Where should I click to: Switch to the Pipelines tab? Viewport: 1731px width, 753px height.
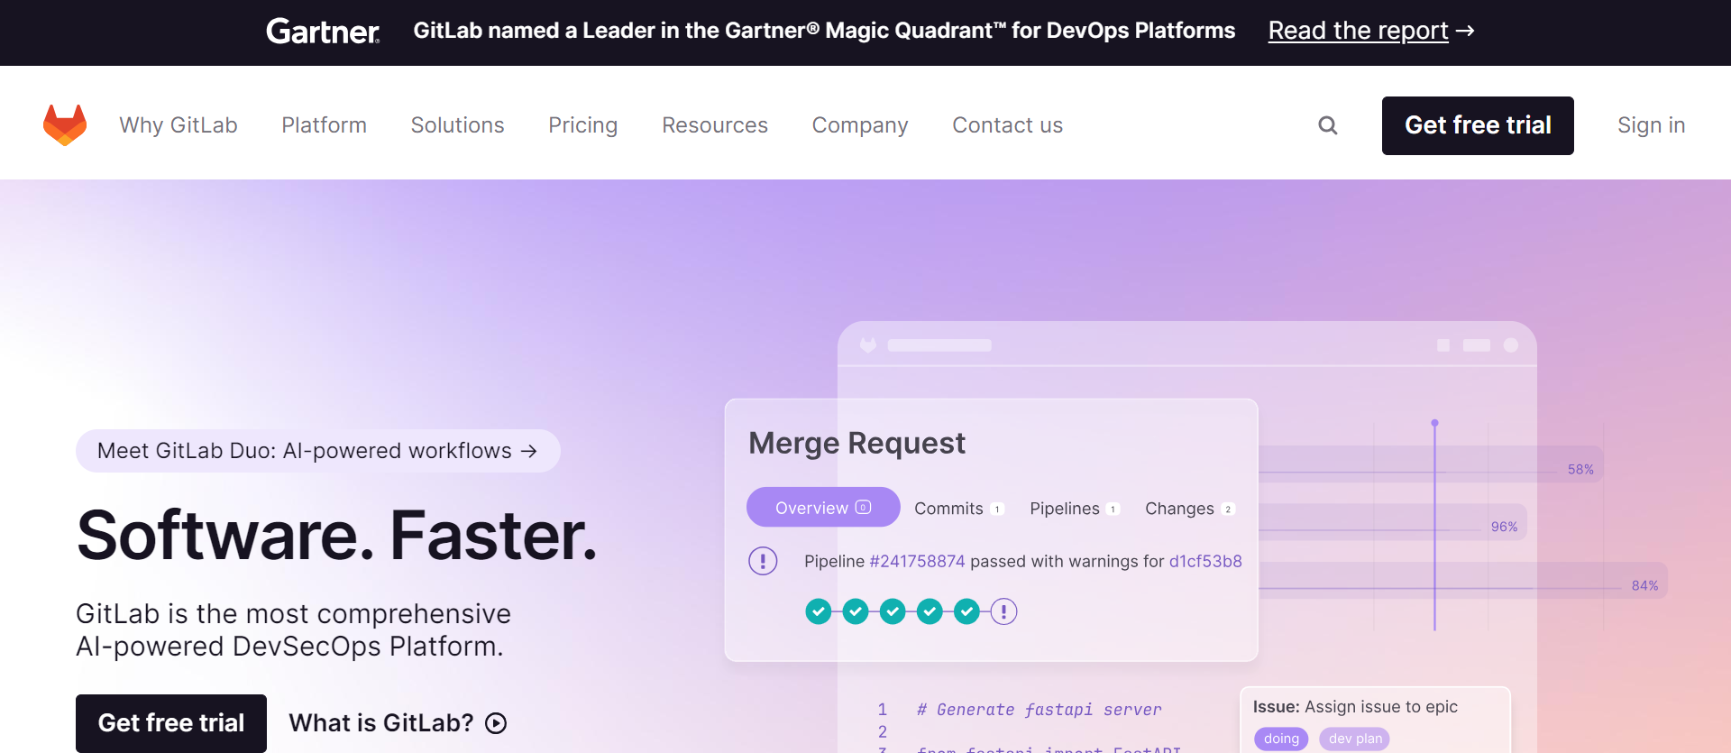pyautogui.click(x=1075, y=509)
